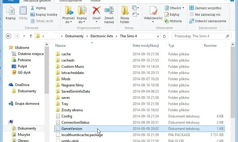The height and width of the screenshot is (142, 238).
Task: Click Nie zaznaczaj nic button
Action: point(205,14)
